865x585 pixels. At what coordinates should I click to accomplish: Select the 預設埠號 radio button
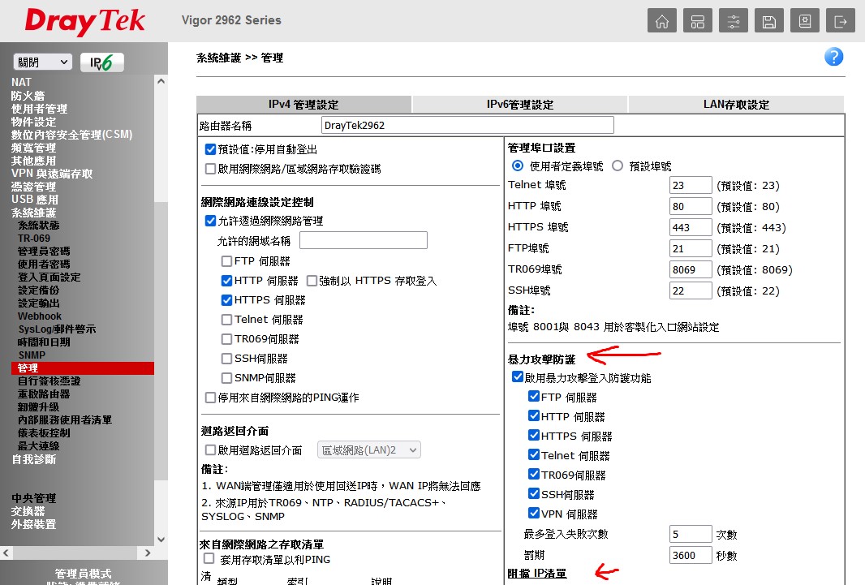[x=618, y=166]
